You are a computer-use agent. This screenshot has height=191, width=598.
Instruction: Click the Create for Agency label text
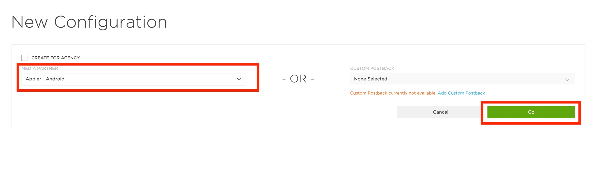coord(55,58)
